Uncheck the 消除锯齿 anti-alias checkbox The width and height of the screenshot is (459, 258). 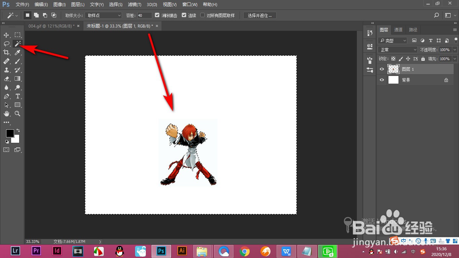click(x=157, y=15)
